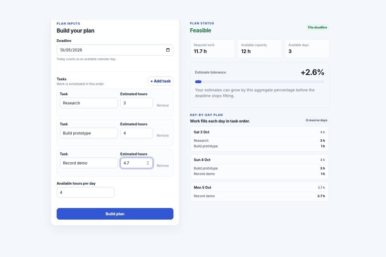
Task: Open the Deadline calendar picker icon
Action: pos(168,50)
